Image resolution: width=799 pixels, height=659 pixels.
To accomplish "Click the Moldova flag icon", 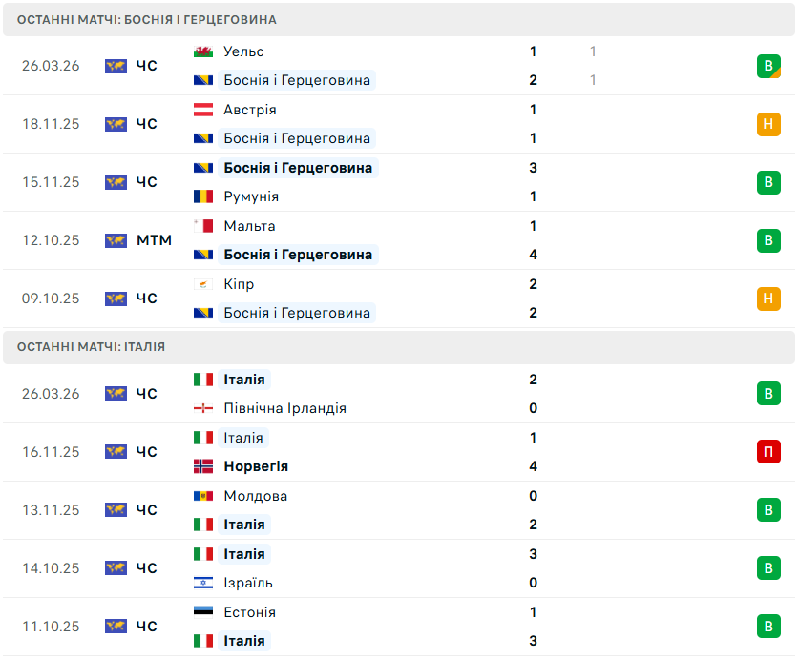I will 203,496.
